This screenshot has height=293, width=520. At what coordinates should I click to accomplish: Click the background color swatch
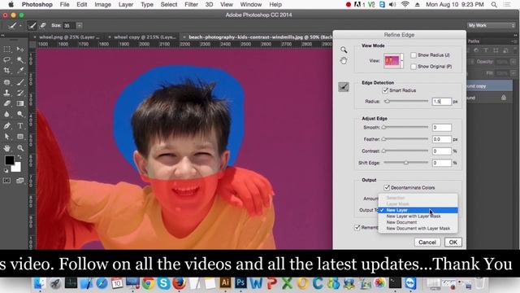tap(16, 167)
